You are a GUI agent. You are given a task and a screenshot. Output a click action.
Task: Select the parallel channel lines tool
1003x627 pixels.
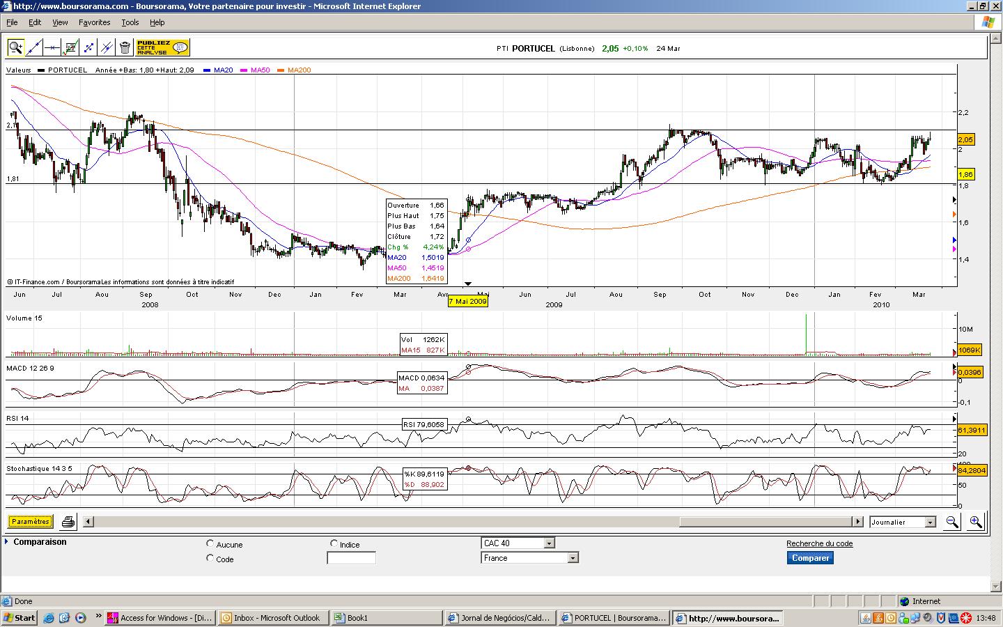pyautogui.click(x=107, y=47)
